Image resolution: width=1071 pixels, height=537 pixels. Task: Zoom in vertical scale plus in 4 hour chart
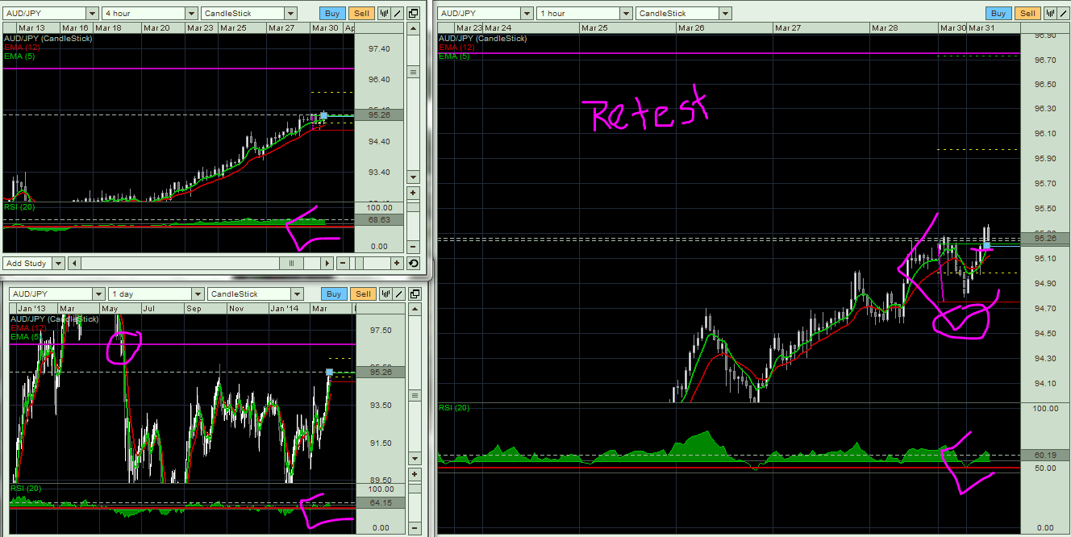coord(414,194)
